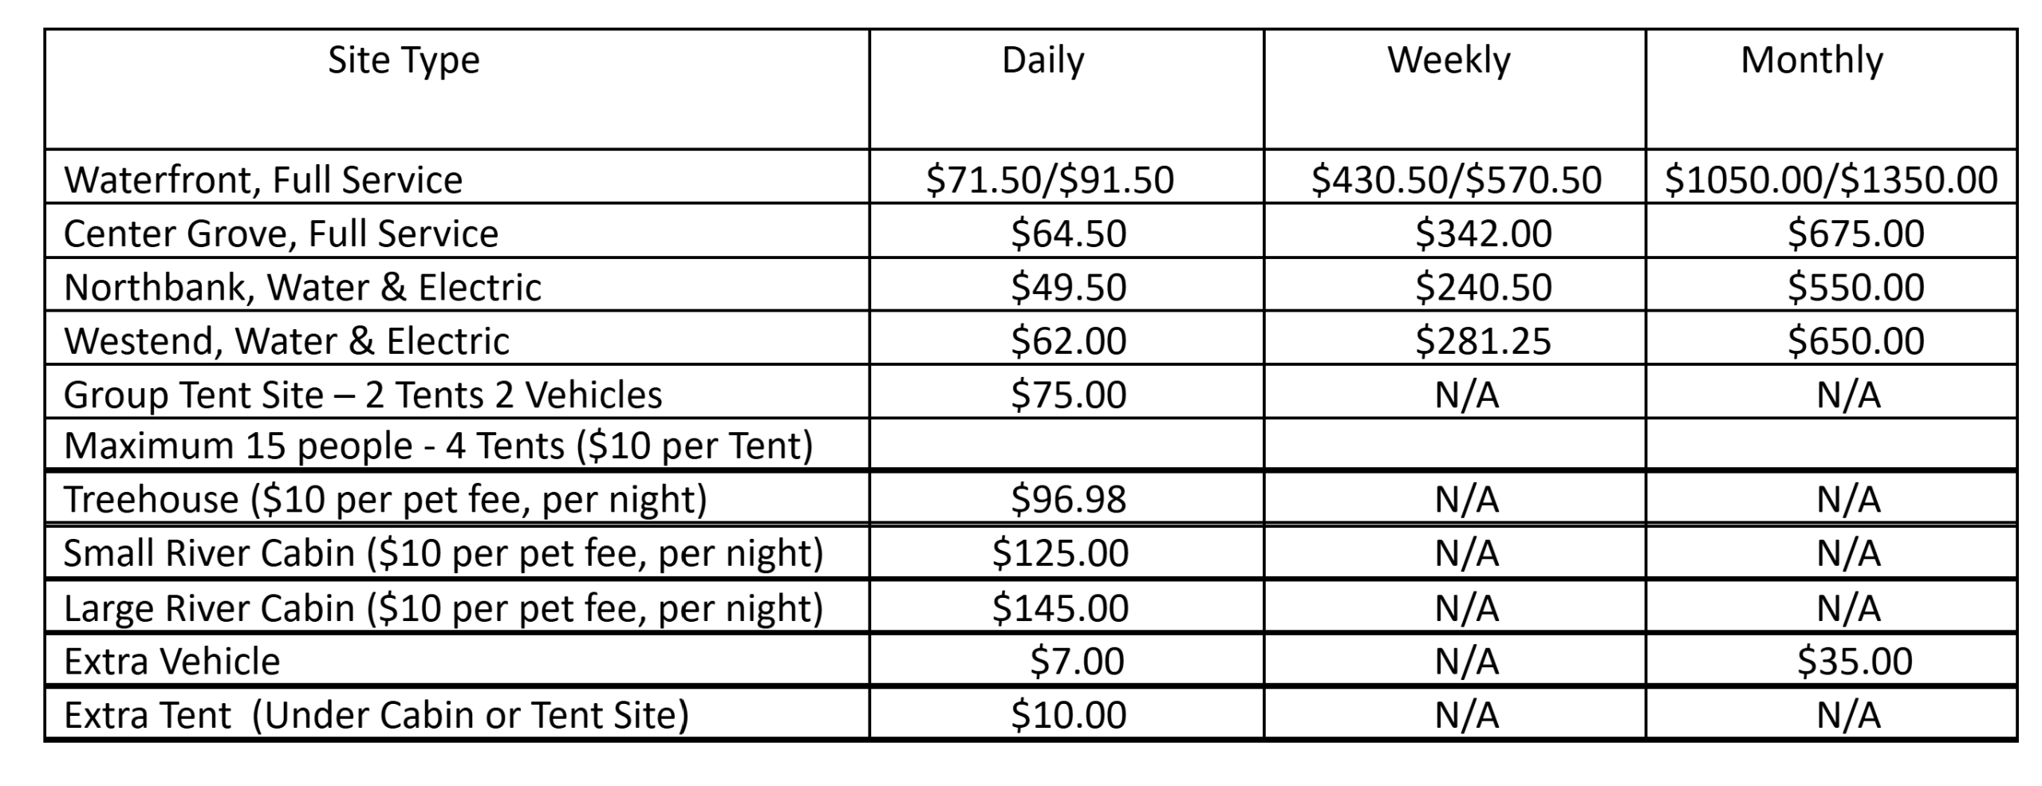The image size is (2042, 786).
Task: Click the Extra Tent row label
Action: click(x=376, y=715)
